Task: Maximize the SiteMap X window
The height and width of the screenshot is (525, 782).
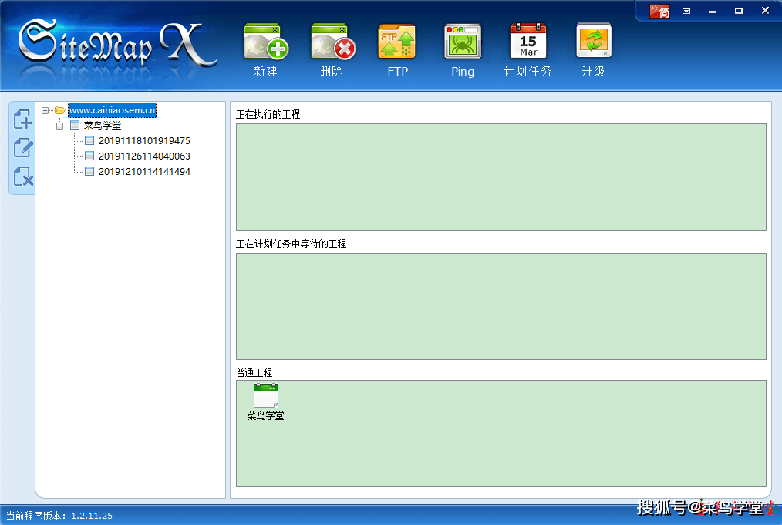Action: click(x=739, y=11)
